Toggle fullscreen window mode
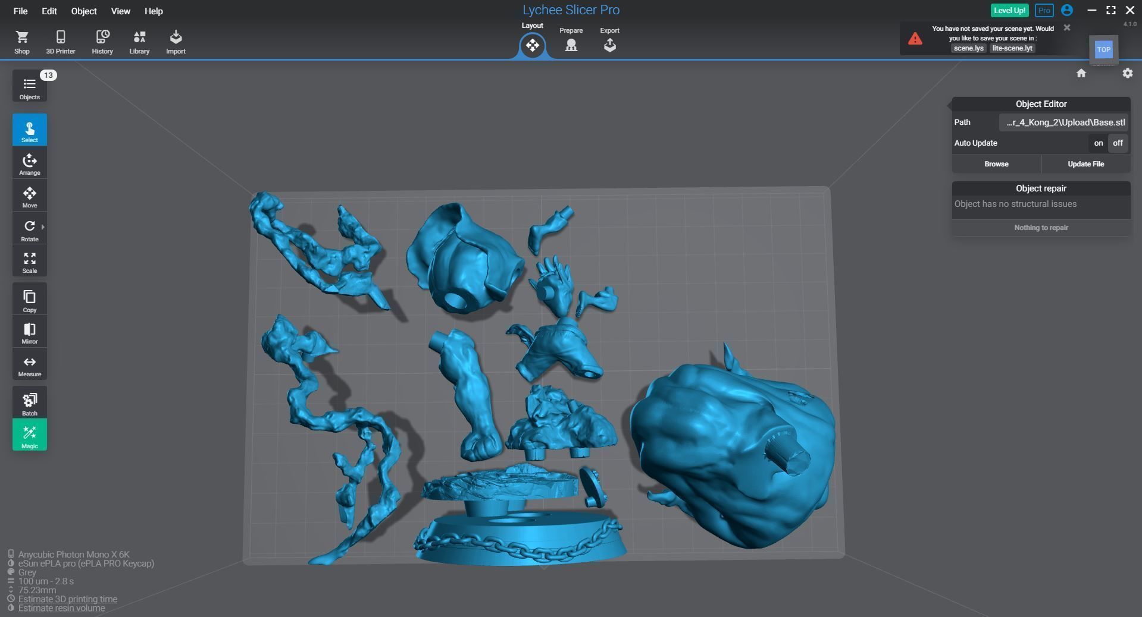 pos(1110,10)
